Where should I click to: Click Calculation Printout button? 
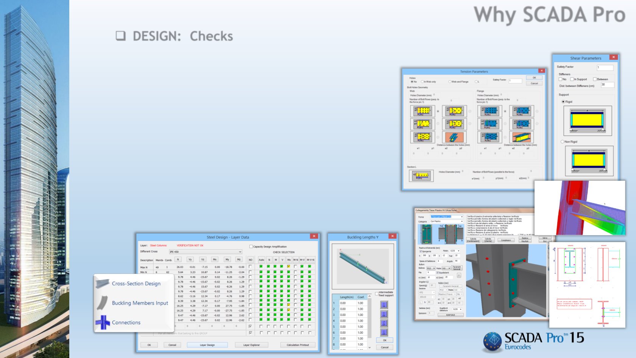pos(298,345)
